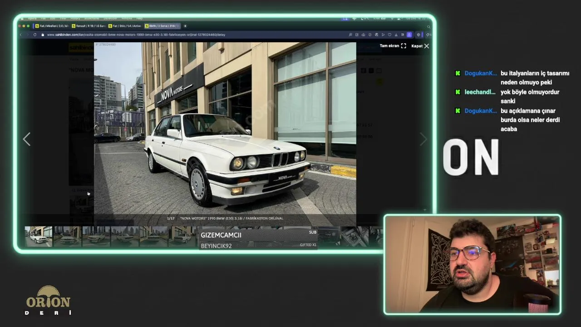This screenshot has height=327, width=581.
Task: Click chat message "yok böyle olmuyordur sanki"
Action: pyautogui.click(x=530, y=97)
